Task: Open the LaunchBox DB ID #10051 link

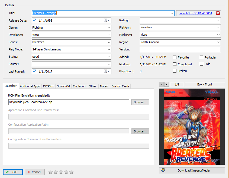Action: [x=195, y=13]
